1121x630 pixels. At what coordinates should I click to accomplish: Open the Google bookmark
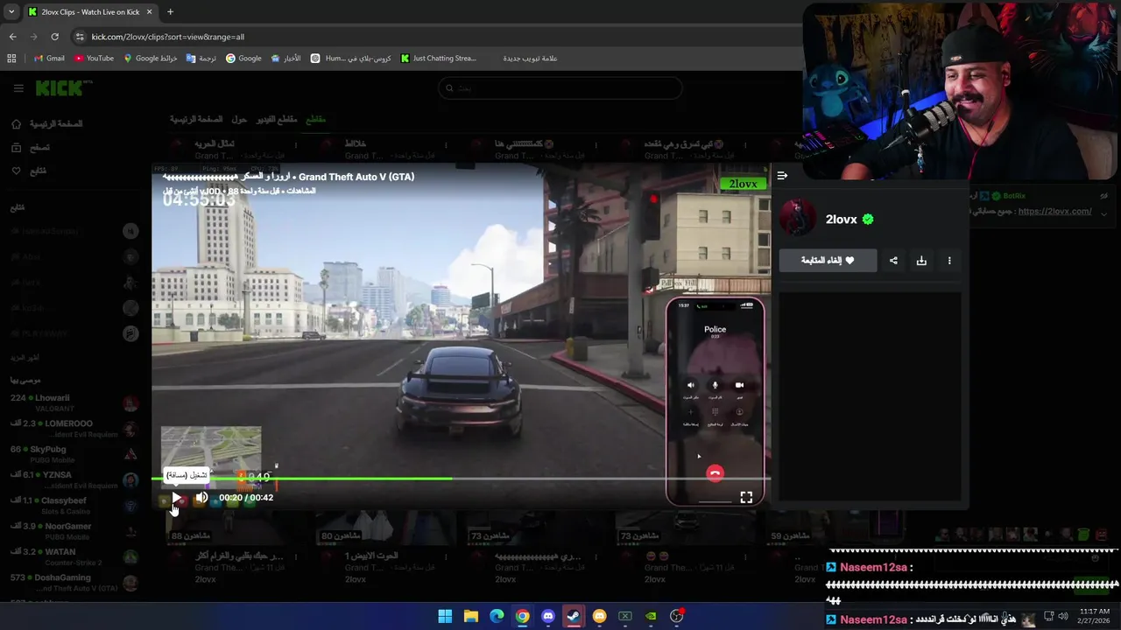pos(243,59)
